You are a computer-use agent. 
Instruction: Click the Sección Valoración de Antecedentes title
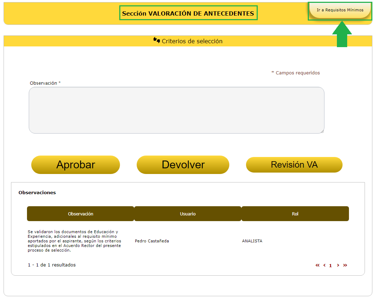click(188, 13)
